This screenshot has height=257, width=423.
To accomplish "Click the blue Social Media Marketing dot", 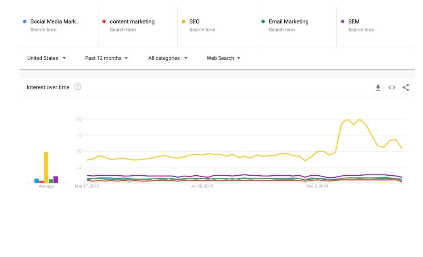I will (x=25, y=21).
